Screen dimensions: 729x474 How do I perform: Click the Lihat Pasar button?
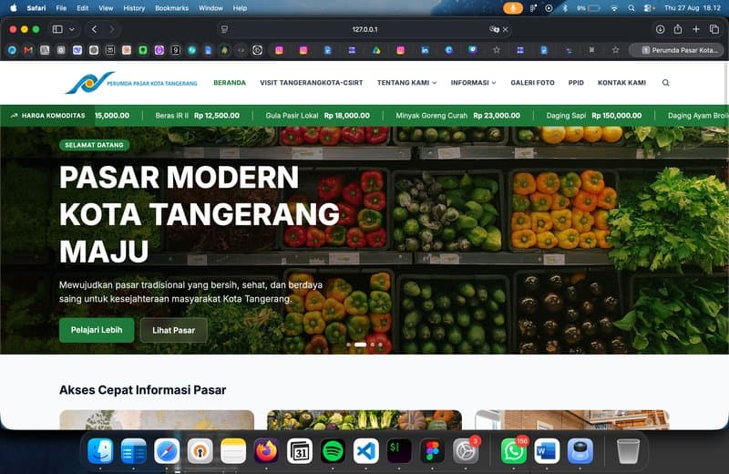pos(174,330)
